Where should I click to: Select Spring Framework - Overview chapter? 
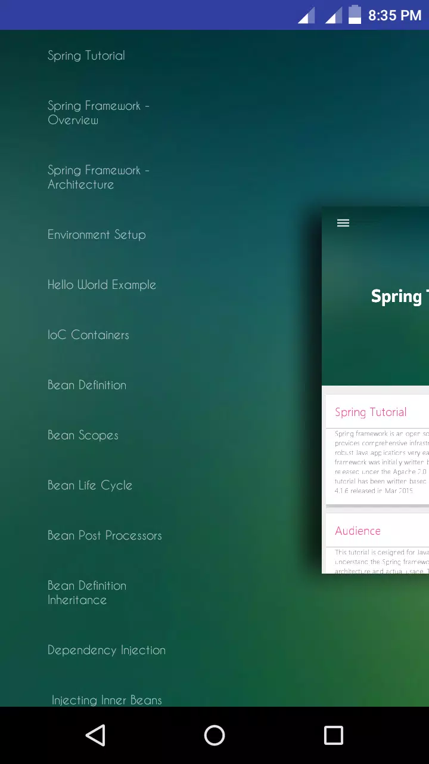[x=98, y=113]
